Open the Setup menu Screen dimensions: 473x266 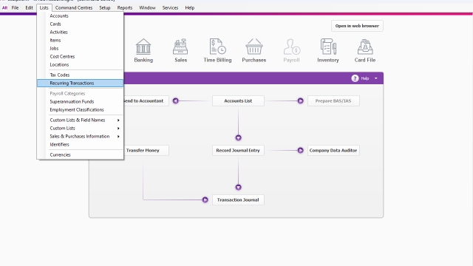(105, 8)
